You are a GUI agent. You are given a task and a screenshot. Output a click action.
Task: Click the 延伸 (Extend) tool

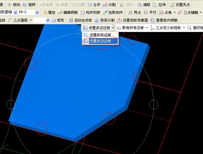tap(46, 5)
